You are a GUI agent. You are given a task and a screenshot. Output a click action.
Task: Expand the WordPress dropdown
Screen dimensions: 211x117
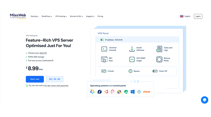pos(47,16)
